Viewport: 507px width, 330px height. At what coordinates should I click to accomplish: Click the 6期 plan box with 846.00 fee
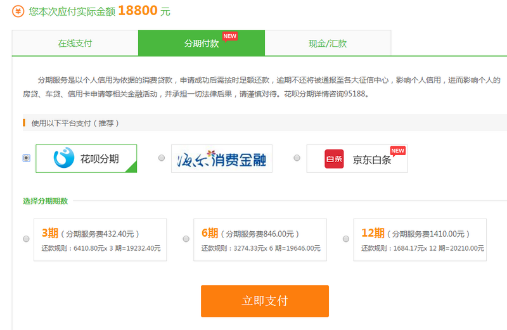pyautogui.click(x=260, y=240)
